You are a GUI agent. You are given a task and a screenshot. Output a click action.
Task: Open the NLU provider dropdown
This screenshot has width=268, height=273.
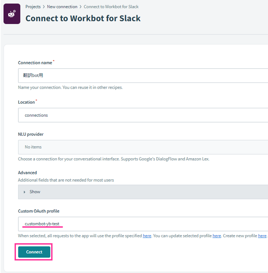click(143, 147)
